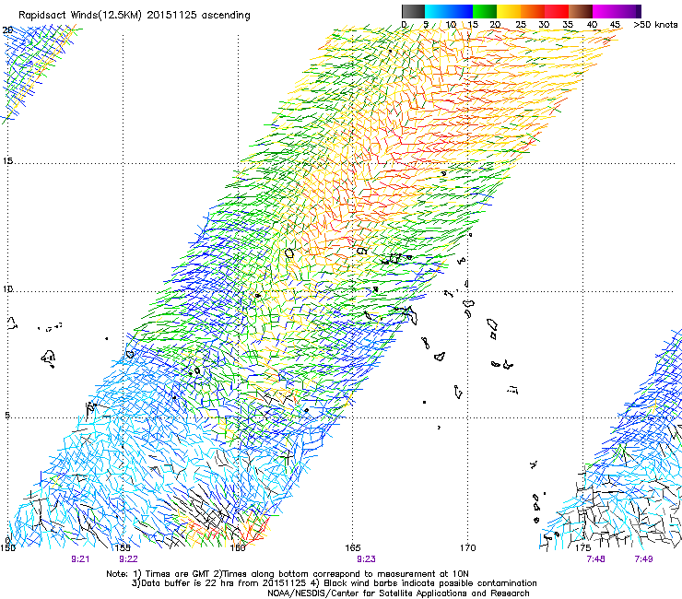The height and width of the screenshot is (599, 682).
Task: Click the '160' longitude axis label
Action: click(x=238, y=547)
